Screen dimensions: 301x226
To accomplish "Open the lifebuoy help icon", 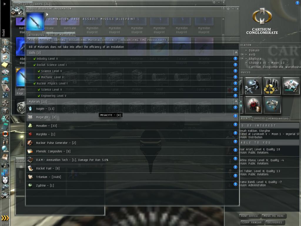I will click(x=5, y=134).
